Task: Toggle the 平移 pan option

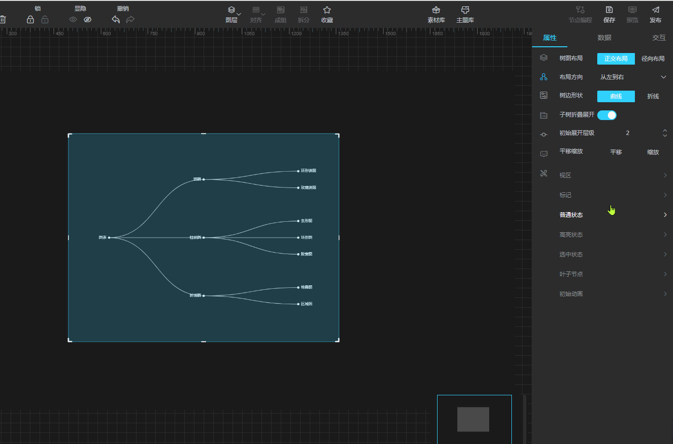Action: pos(616,152)
